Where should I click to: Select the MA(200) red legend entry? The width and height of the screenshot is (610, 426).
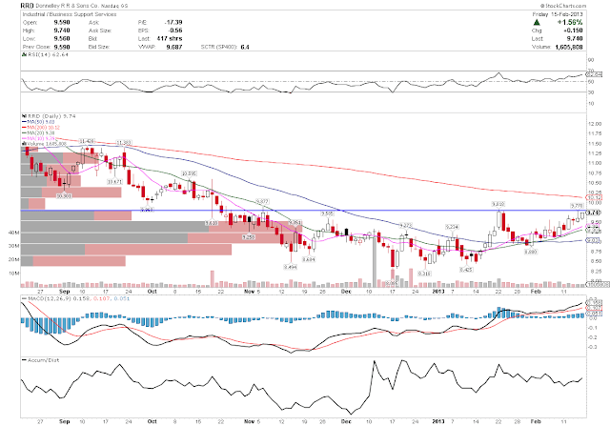point(40,127)
